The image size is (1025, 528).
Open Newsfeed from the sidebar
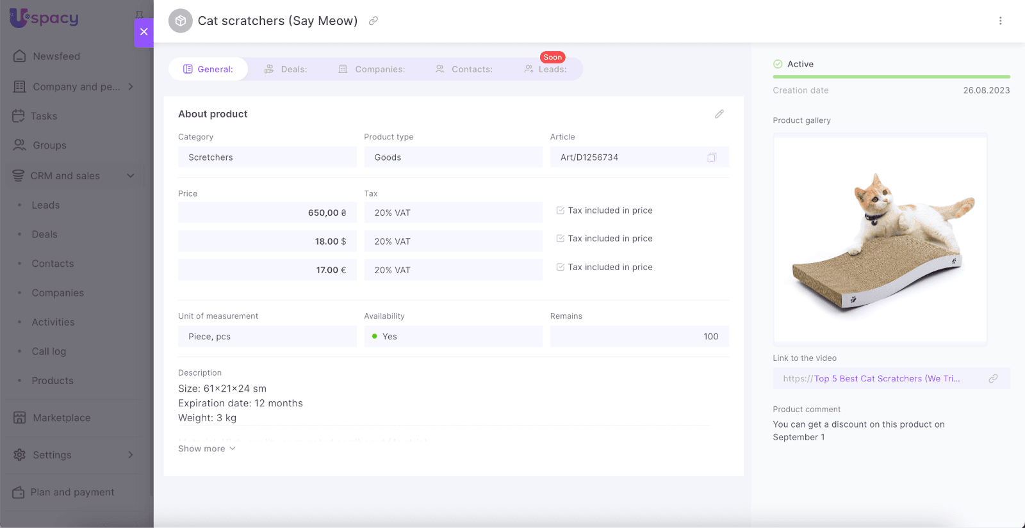(56, 56)
